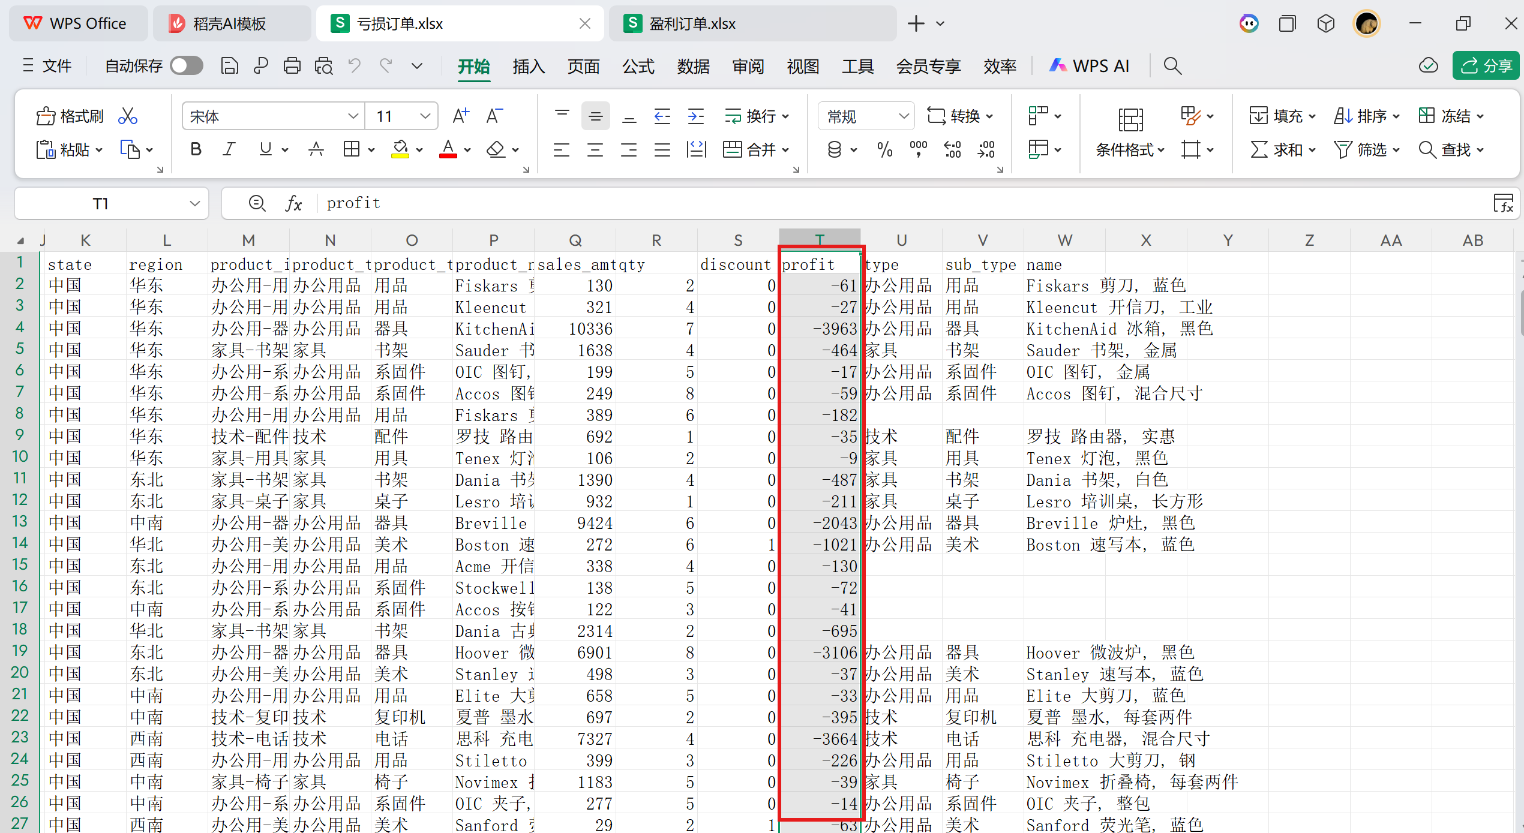Expand the T1 name box dropdown
This screenshot has width=1524, height=833.
point(194,203)
